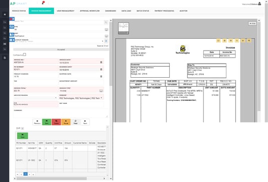Click the search magnifier icon beside search box
The image size is (268, 182).
(106, 22)
